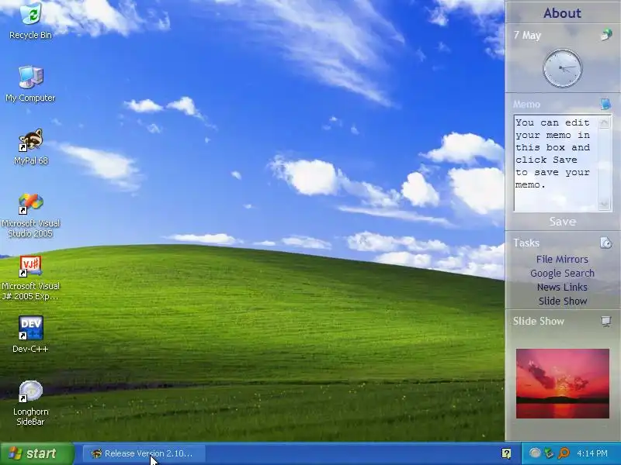
Task: Select the My Computer desktop icon
Action: pos(30,84)
